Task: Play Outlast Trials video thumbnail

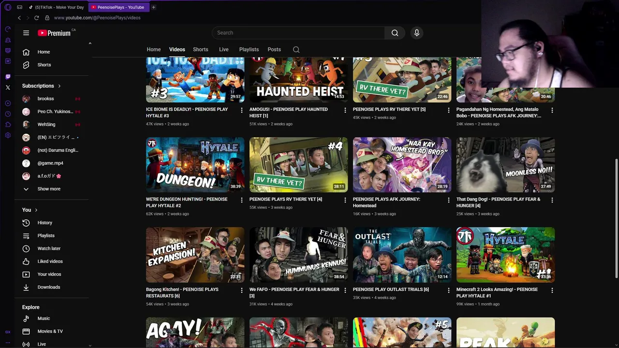Action: 402,255
